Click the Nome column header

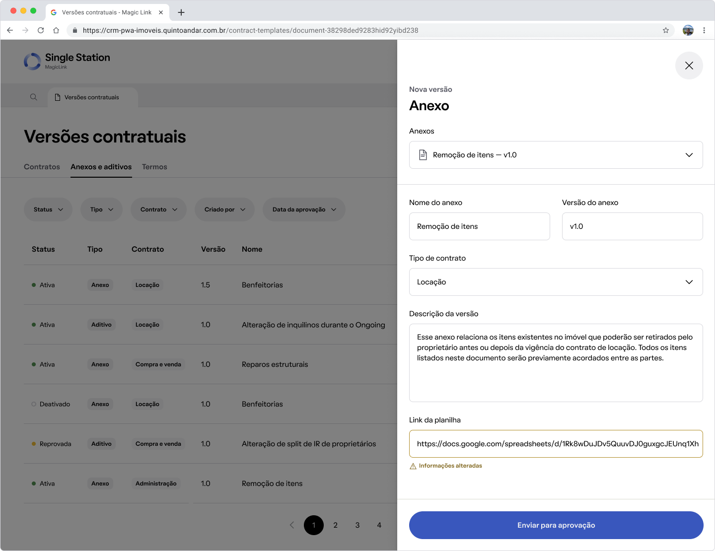[x=252, y=249]
